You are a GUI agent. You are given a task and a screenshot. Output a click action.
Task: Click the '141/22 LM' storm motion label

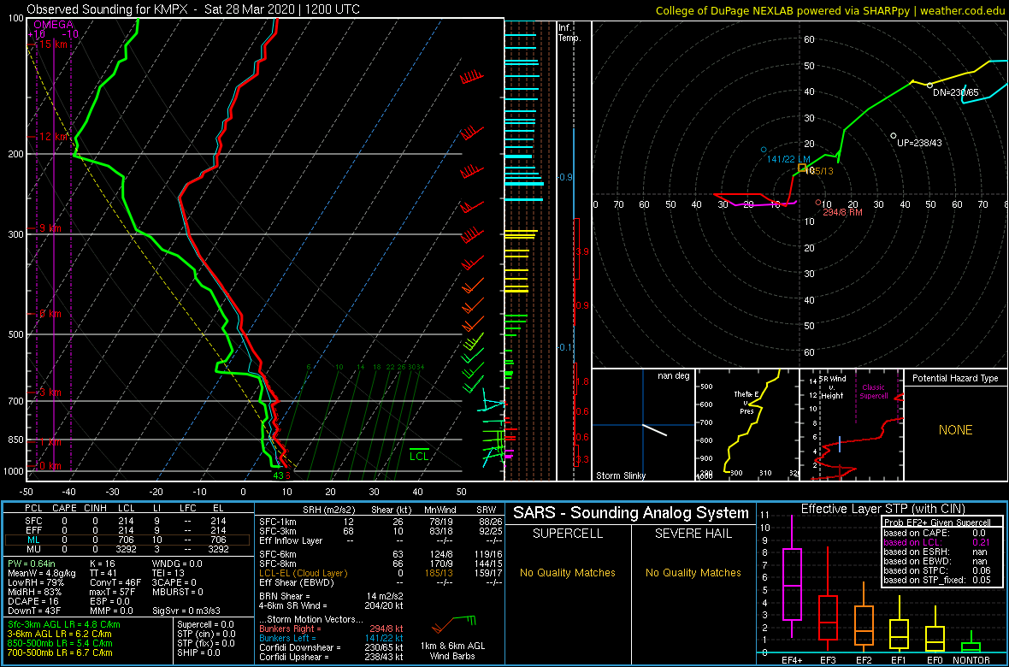(788, 159)
